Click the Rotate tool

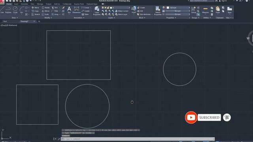click(46, 7)
